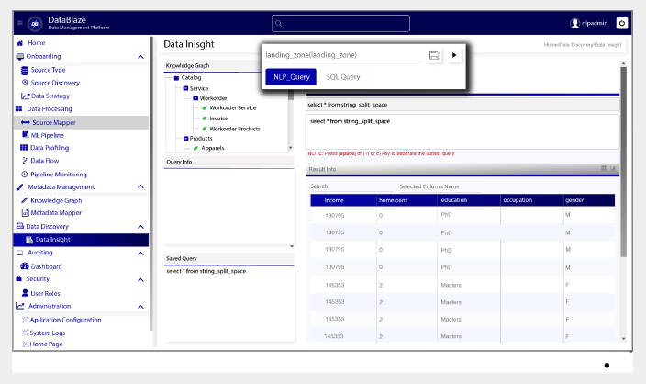Sort by the income column header
The height and width of the screenshot is (384, 646).
(x=333, y=200)
